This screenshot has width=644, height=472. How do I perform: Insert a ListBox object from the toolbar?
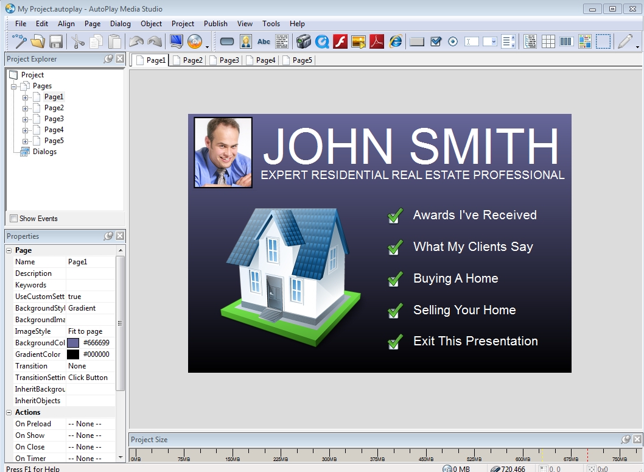pyautogui.click(x=508, y=41)
